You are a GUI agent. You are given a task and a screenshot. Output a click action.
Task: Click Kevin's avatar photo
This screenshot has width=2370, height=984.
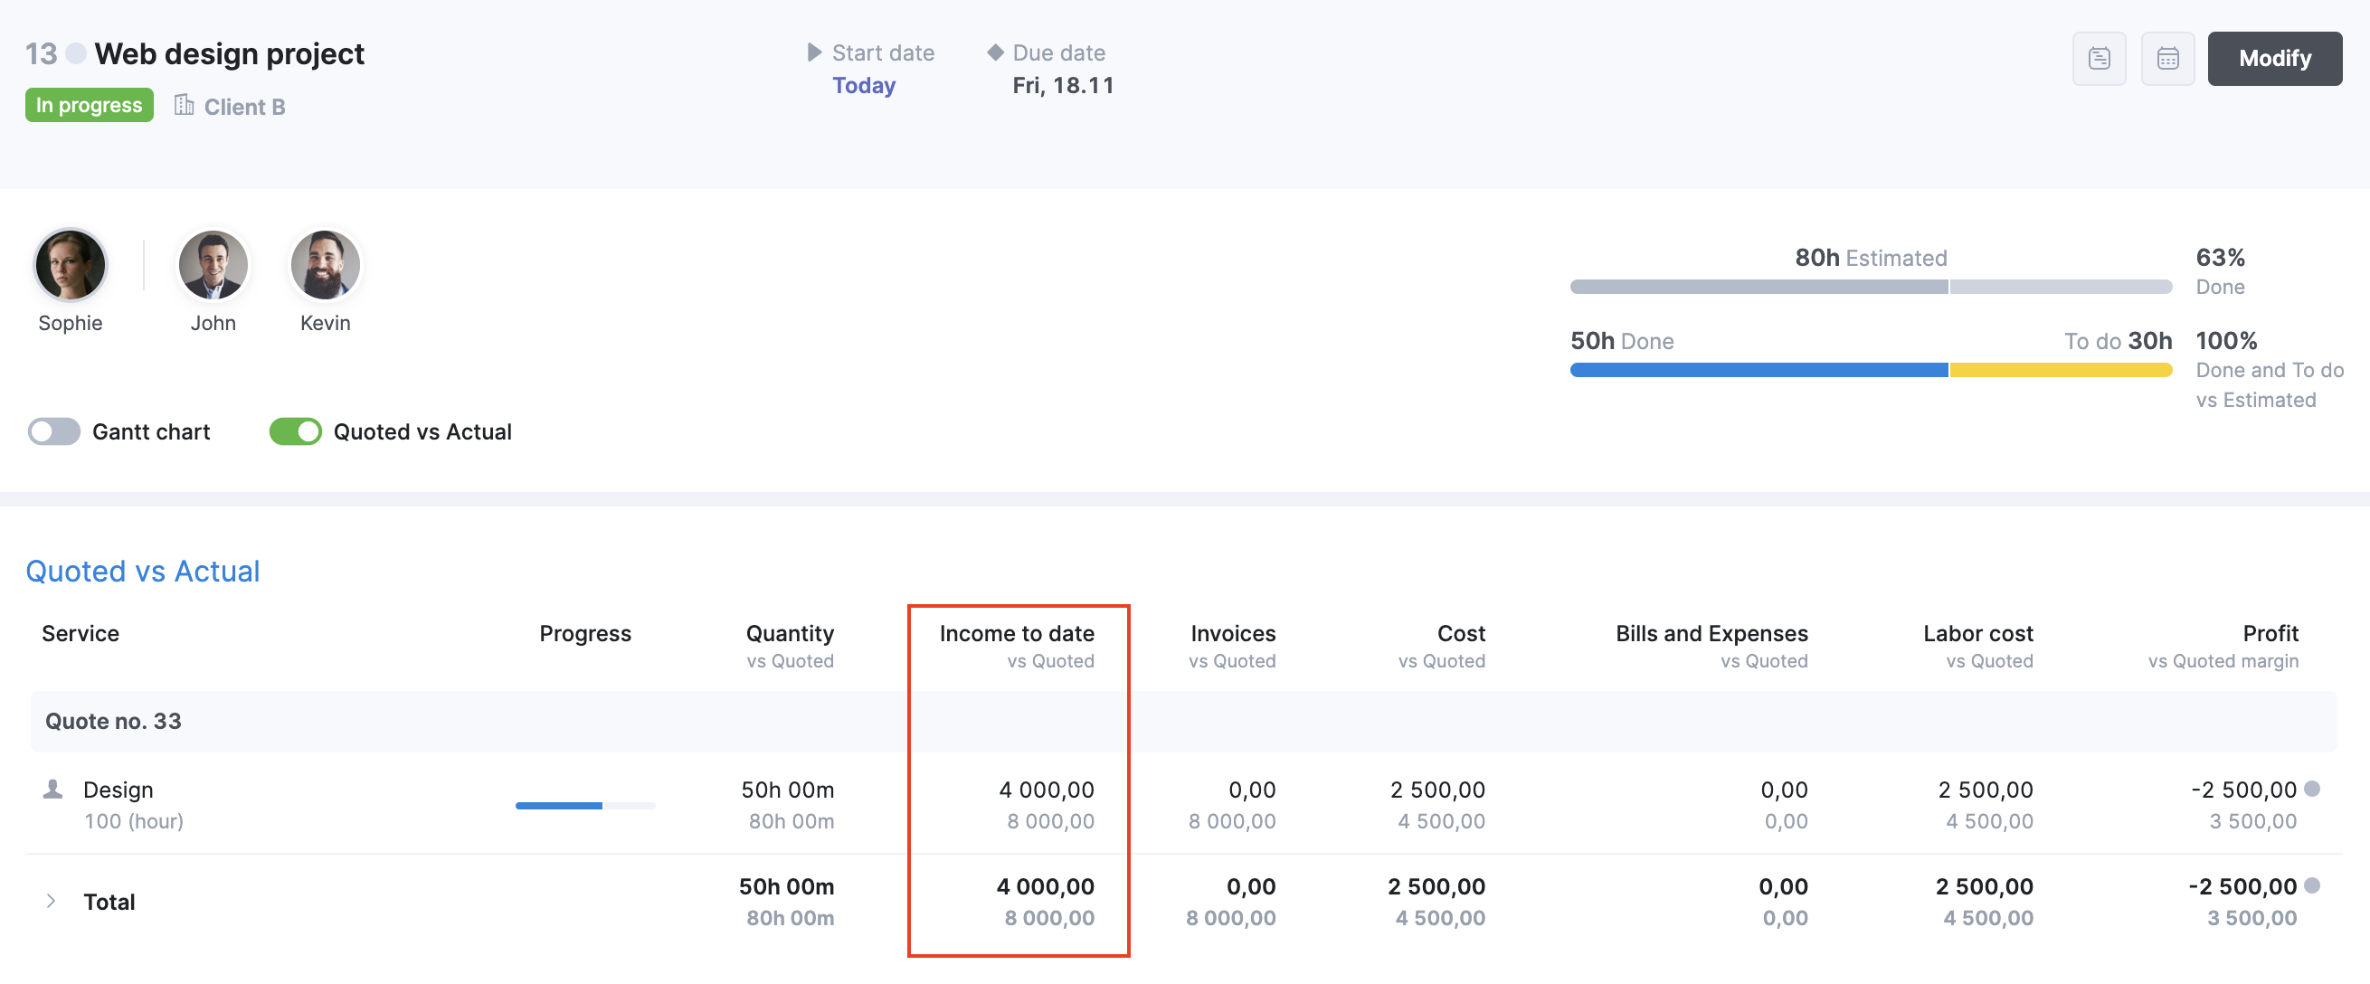tap(325, 265)
